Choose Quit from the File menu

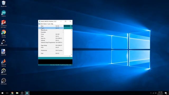click(x=51, y=53)
